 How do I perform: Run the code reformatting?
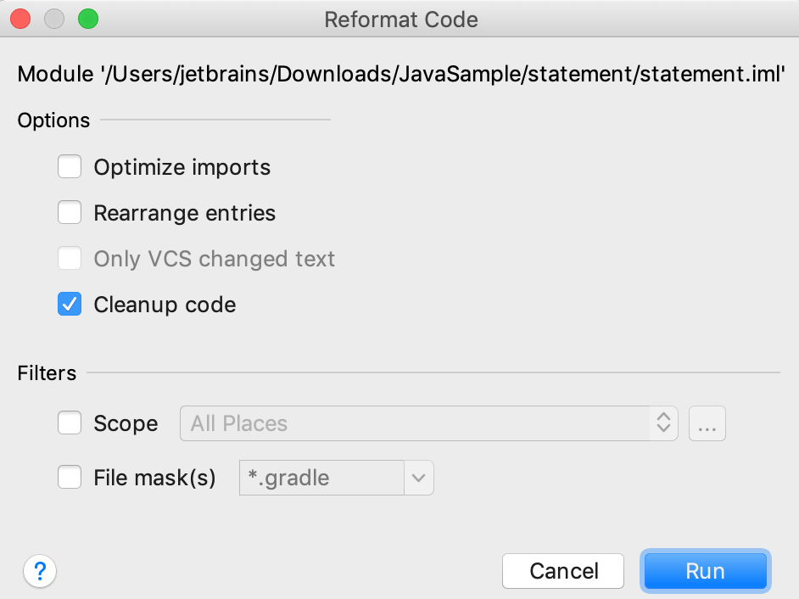pyautogui.click(x=705, y=571)
